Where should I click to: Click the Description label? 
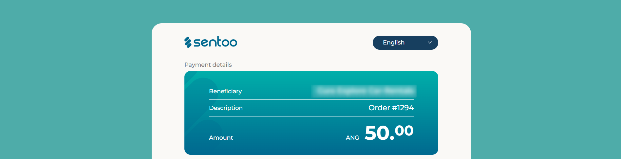click(x=226, y=108)
